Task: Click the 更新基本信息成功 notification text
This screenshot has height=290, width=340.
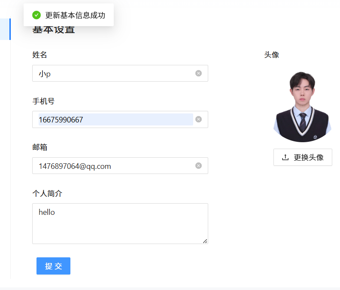Action: pyautogui.click(x=75, y=15)
